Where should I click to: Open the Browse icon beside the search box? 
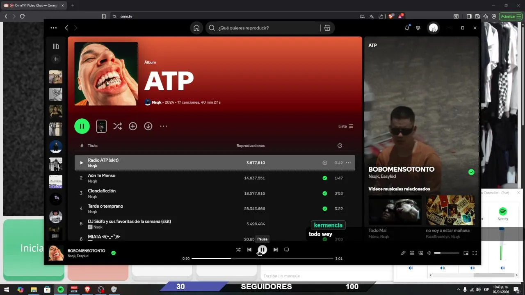click(x=327, y=28)
